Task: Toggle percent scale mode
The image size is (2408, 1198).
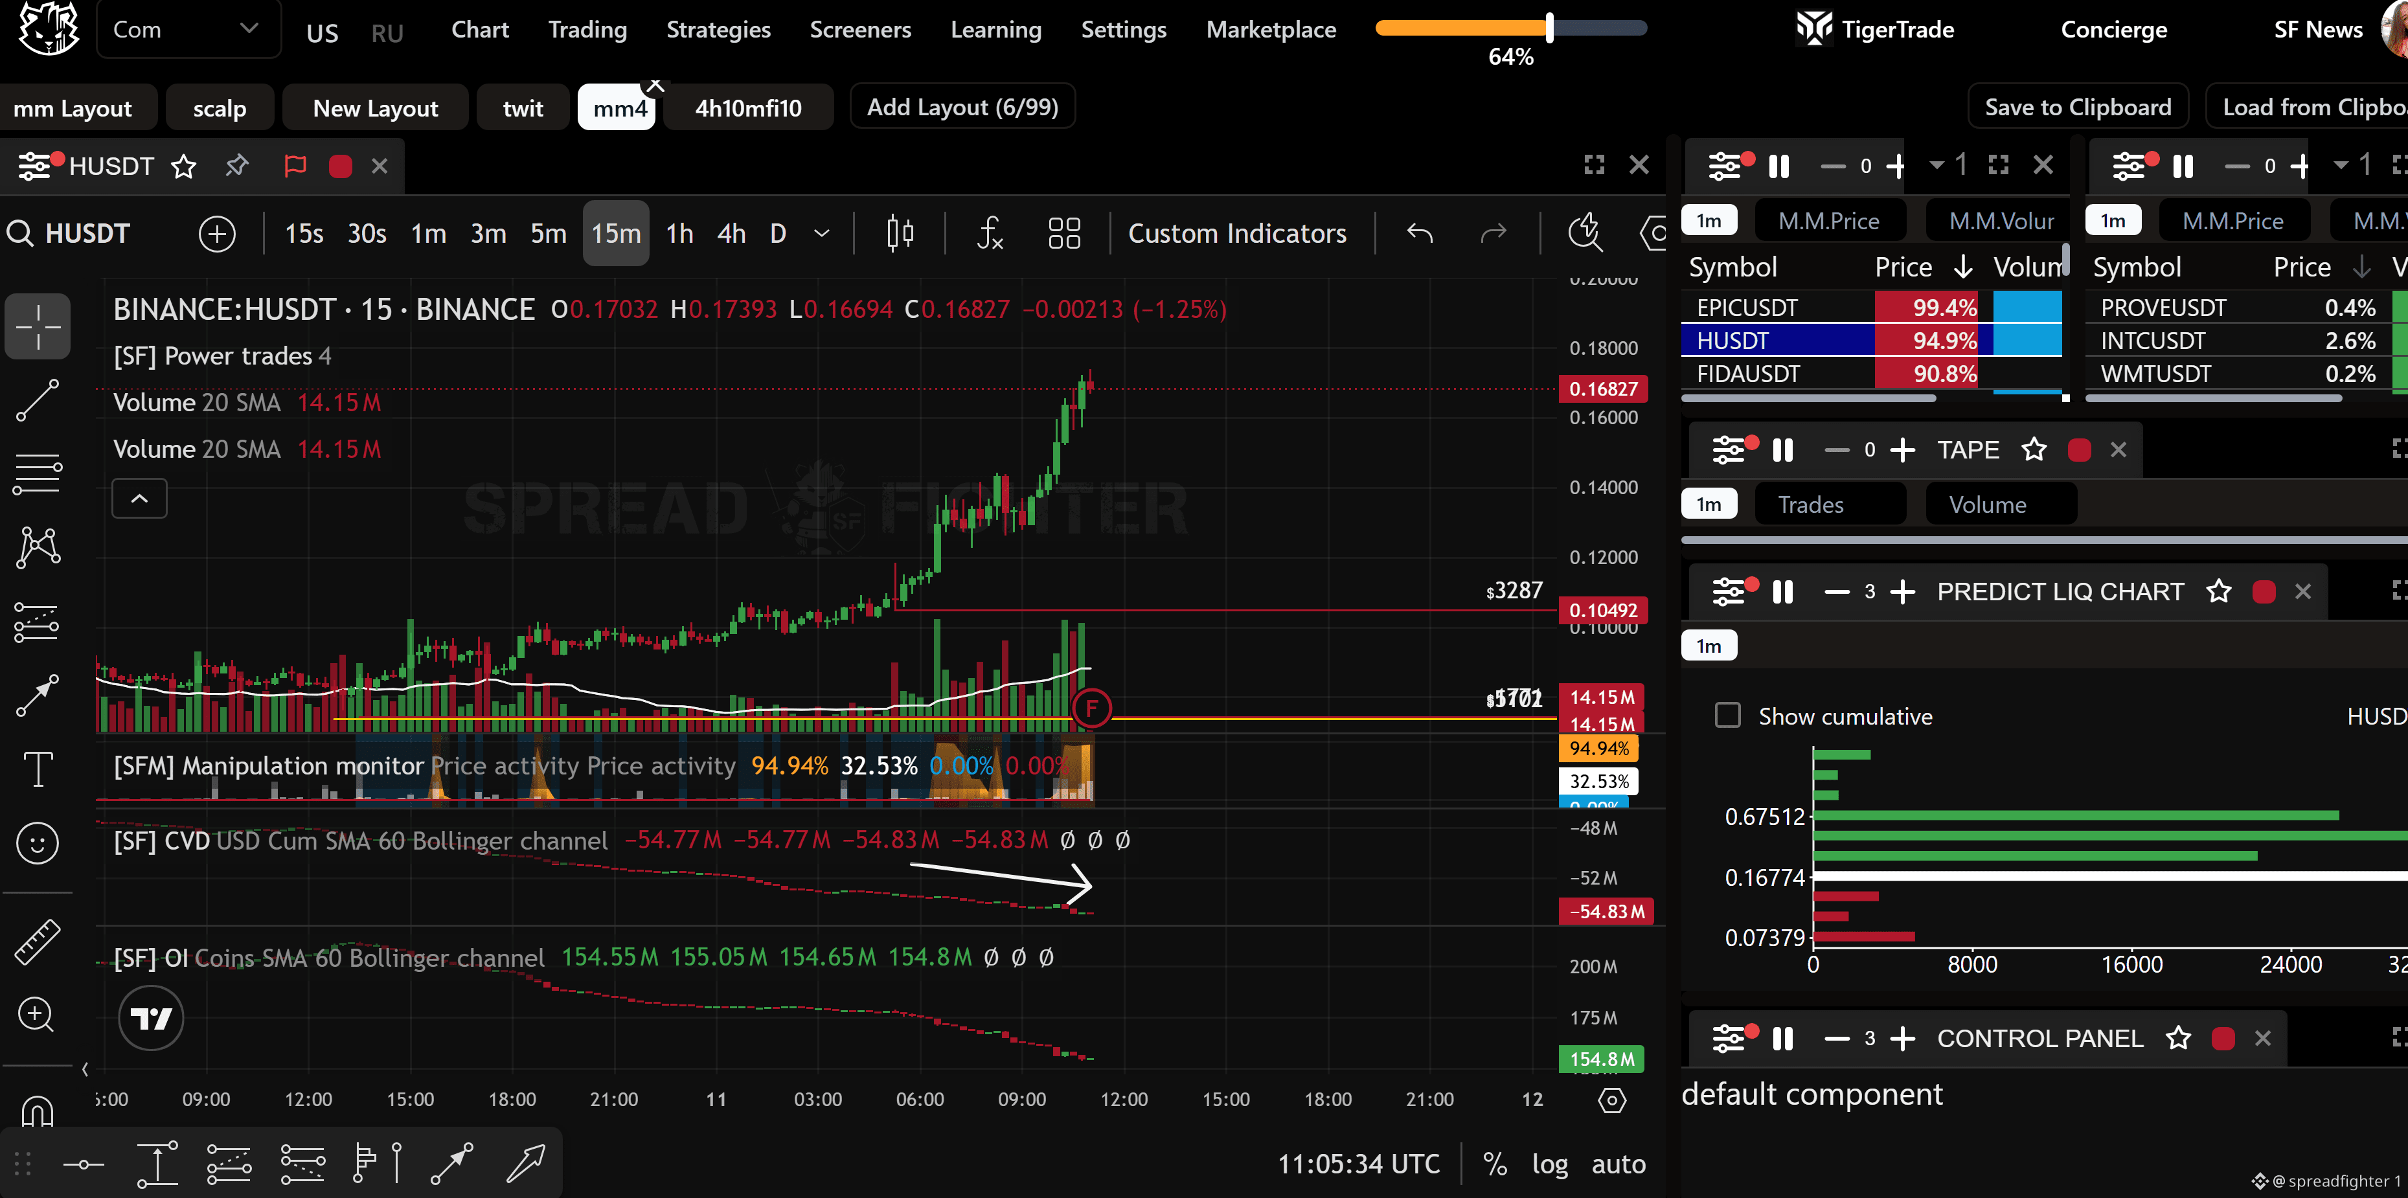Action: pos(1495,1164)
